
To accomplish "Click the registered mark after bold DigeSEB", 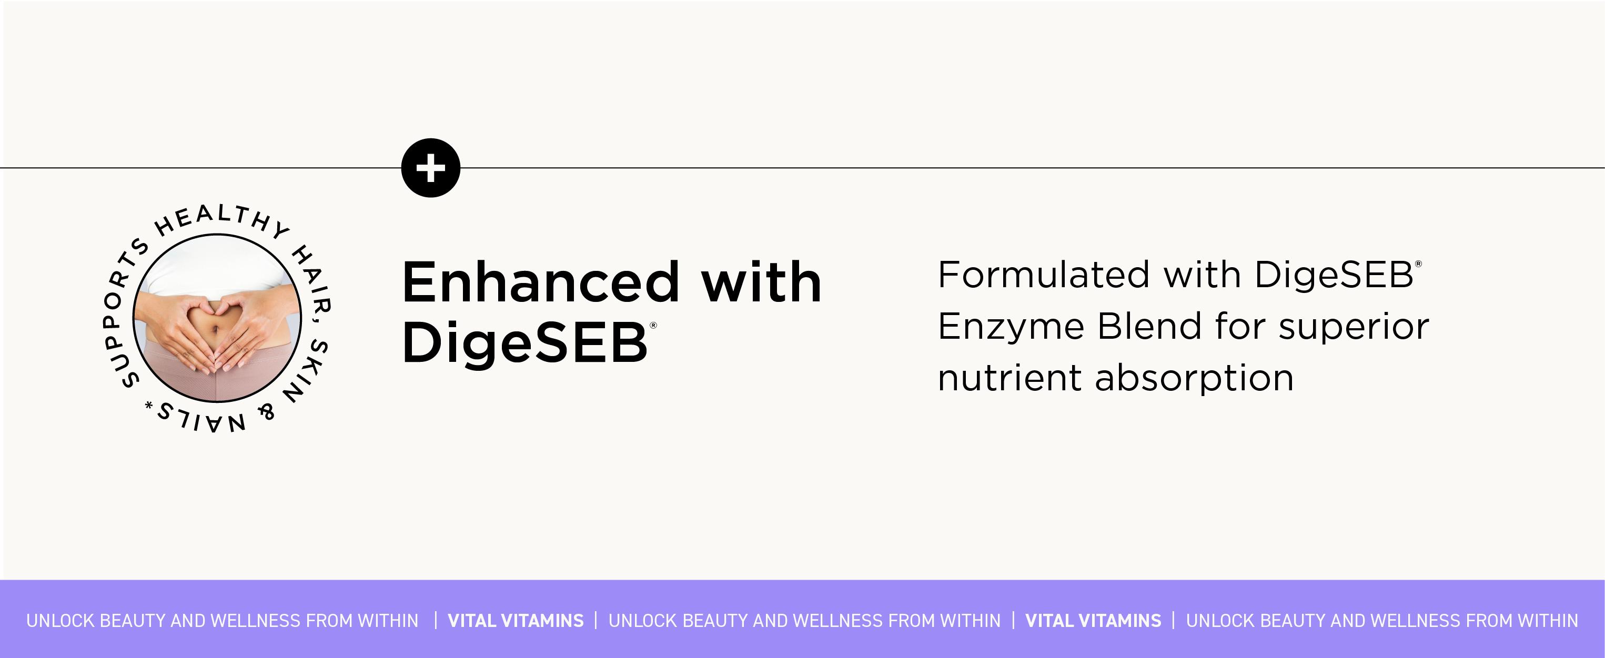I will click(x=653, y=325).
